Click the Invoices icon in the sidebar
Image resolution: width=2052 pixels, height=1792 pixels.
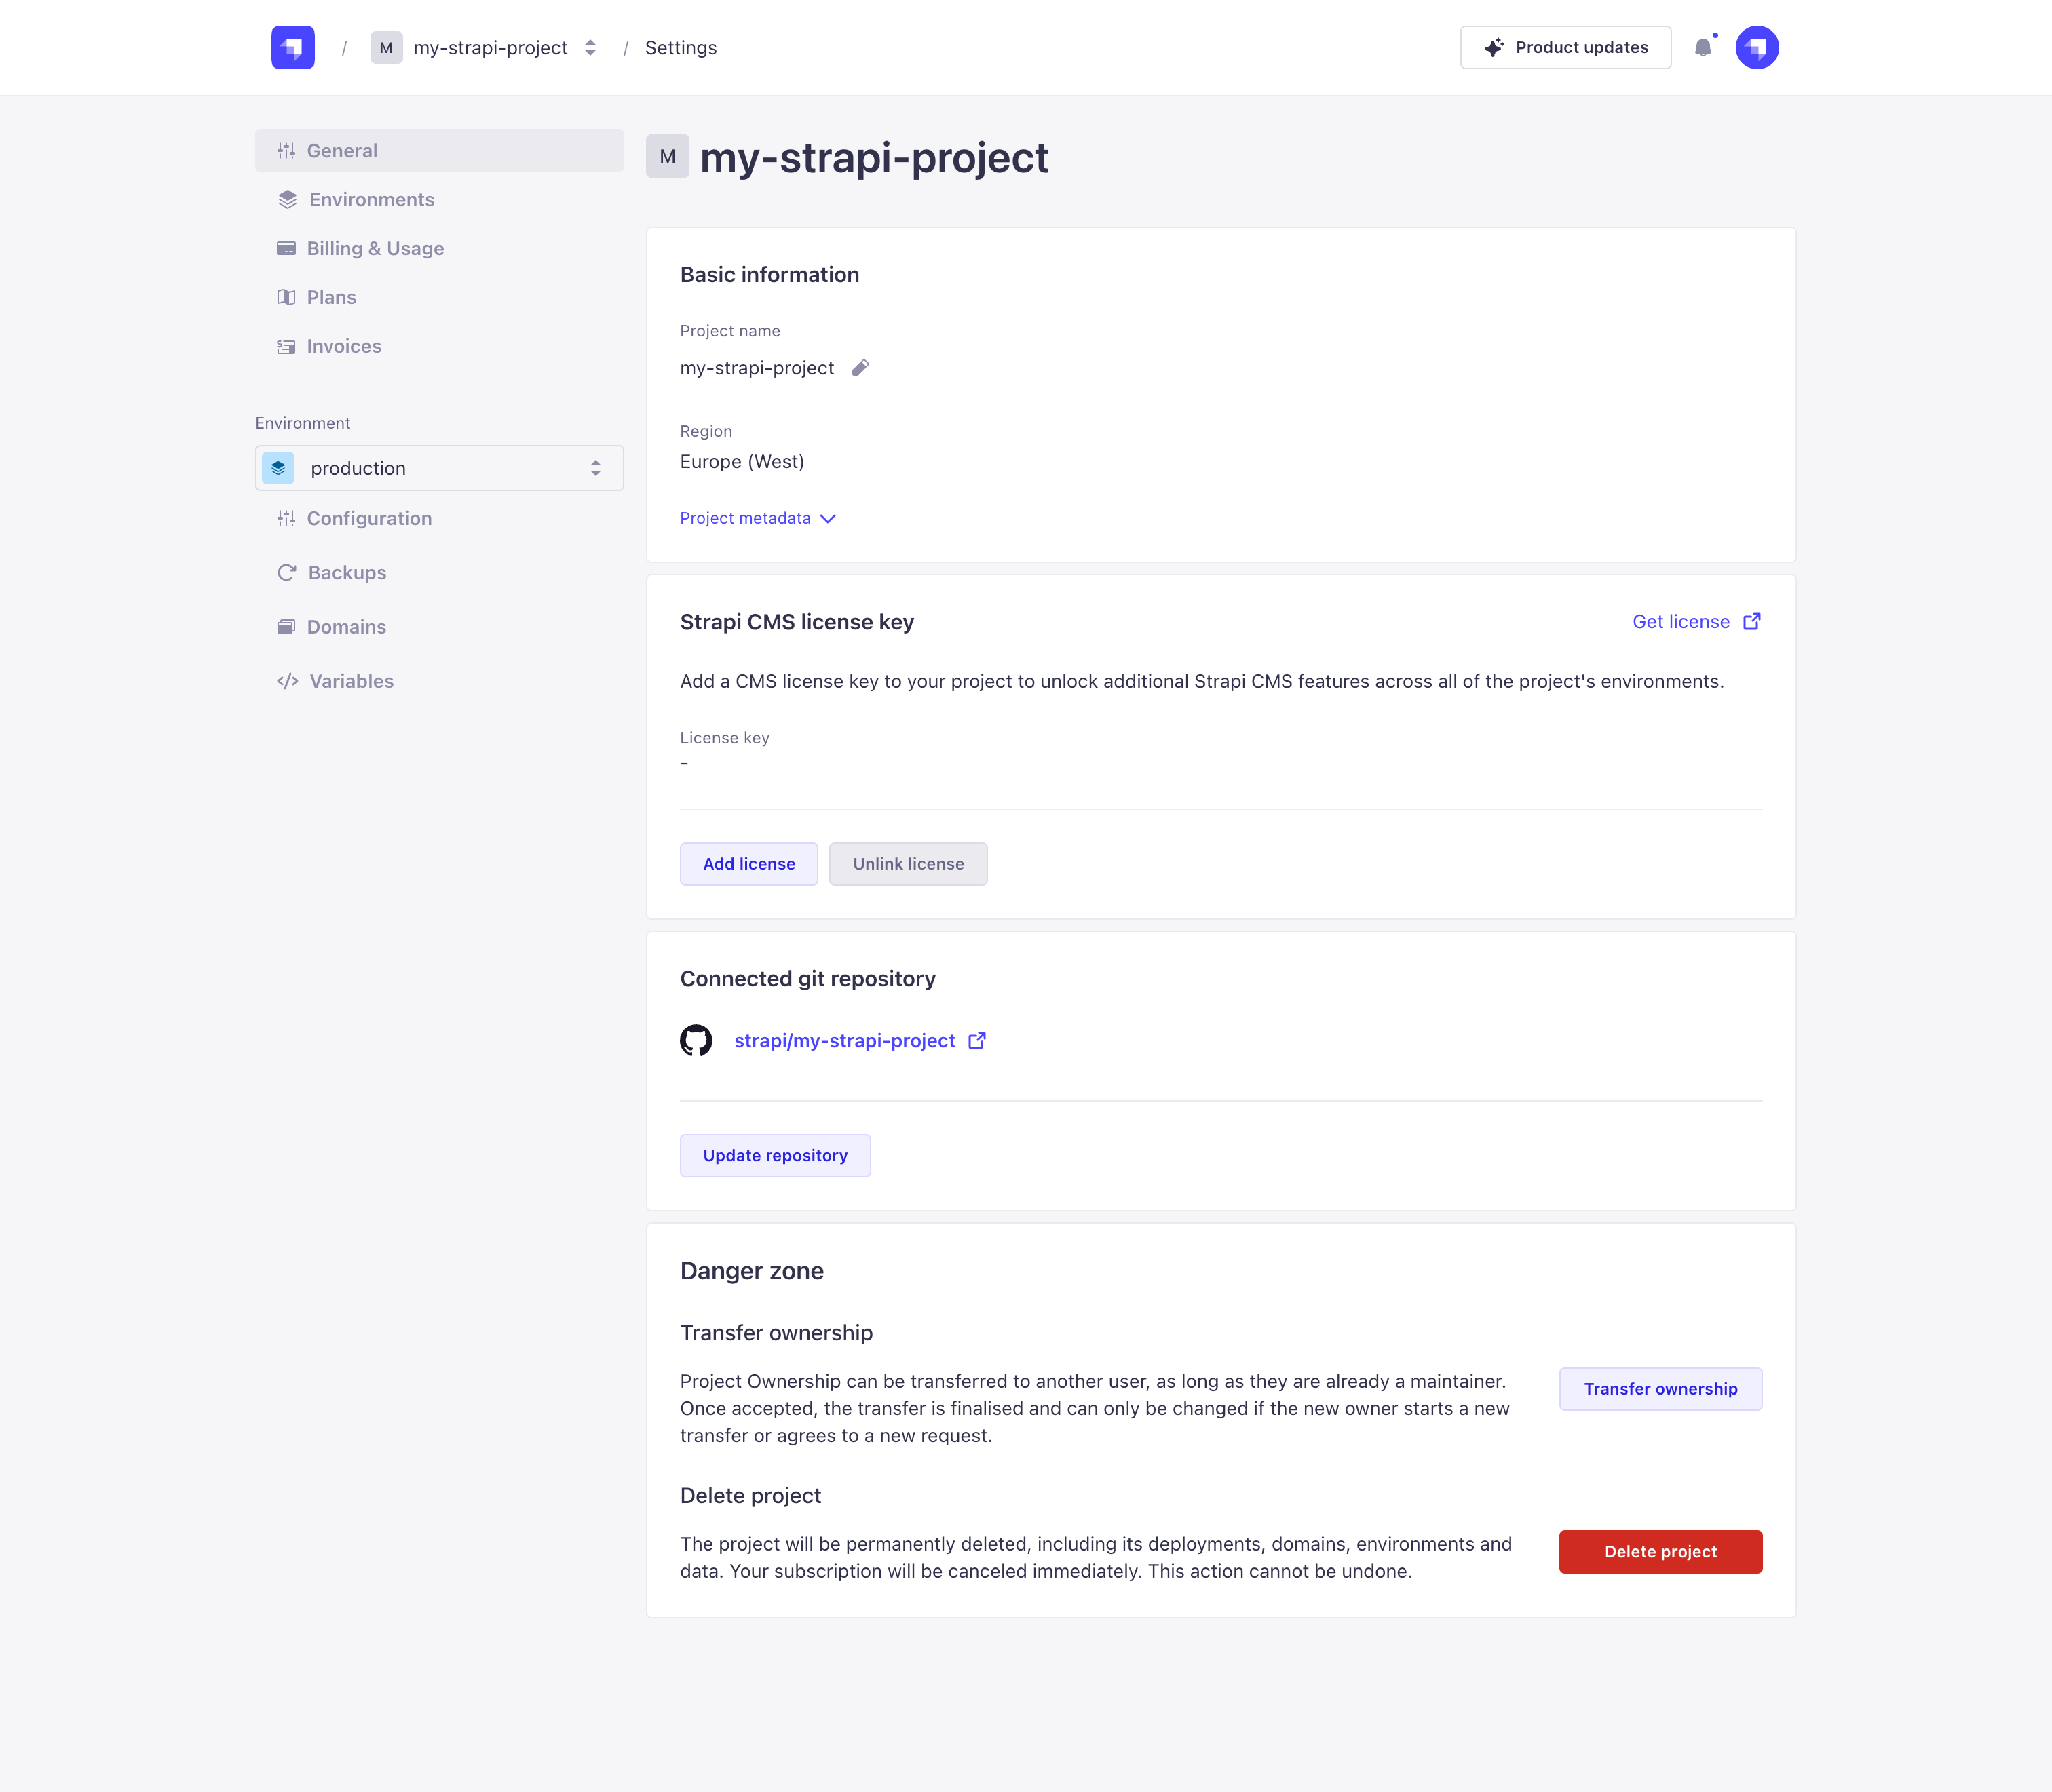(287, 345)
